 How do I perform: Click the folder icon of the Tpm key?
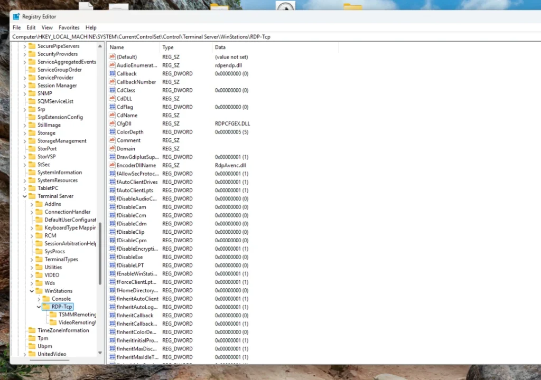[32, 338]
